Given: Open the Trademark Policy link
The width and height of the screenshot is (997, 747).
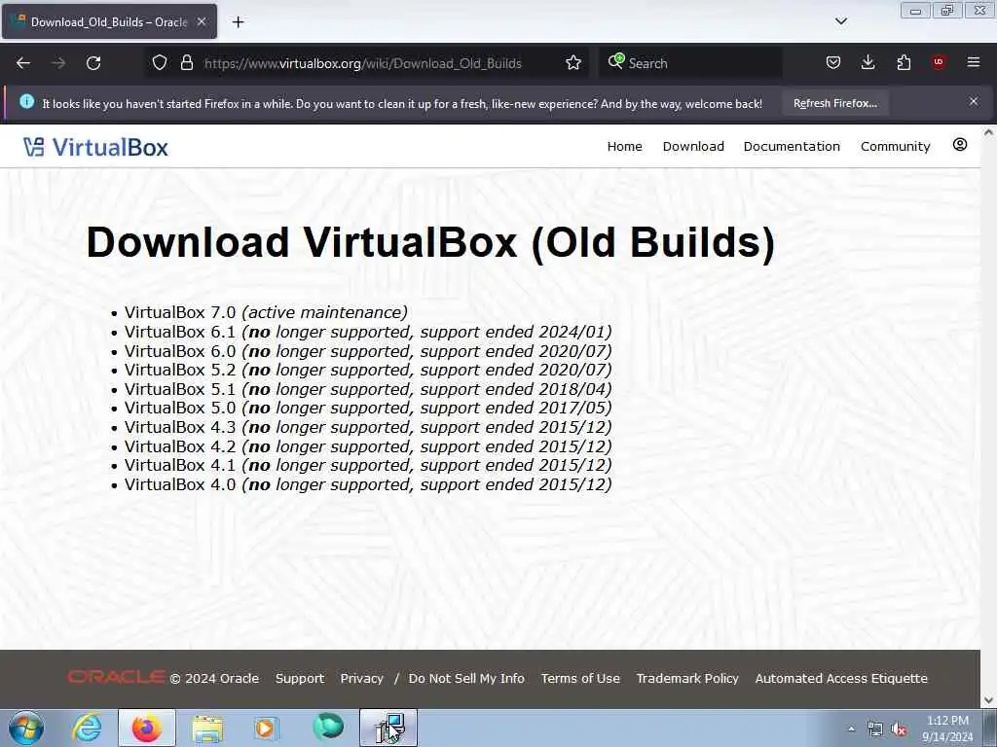Looking at the screenshot, I should click(x=687, y=678).
